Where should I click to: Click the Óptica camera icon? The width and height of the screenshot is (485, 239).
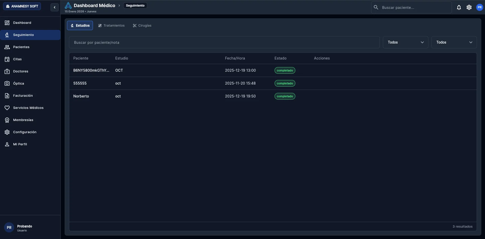tap(7, 84)
